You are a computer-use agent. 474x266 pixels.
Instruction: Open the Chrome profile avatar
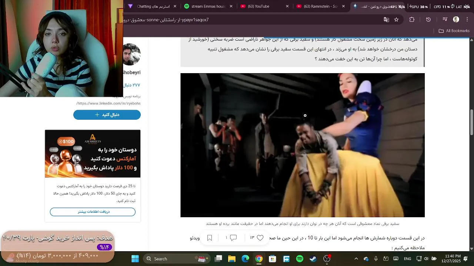[456, 20]
